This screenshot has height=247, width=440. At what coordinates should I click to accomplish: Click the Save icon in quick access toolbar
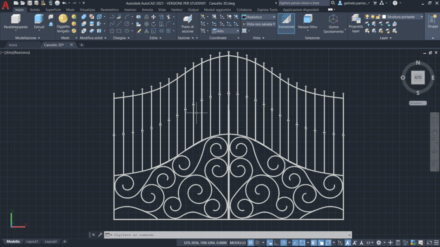pyautogui.click(x=30, y=3)
